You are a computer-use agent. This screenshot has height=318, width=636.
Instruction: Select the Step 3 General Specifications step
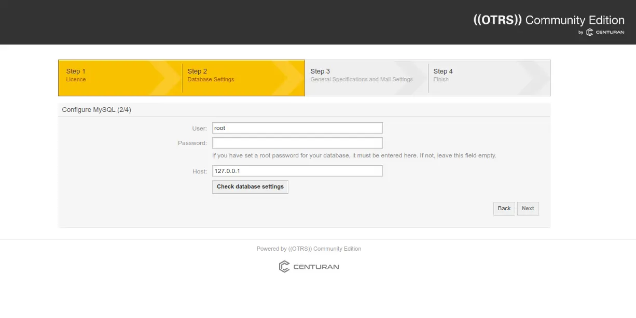(x=366, y=78)
